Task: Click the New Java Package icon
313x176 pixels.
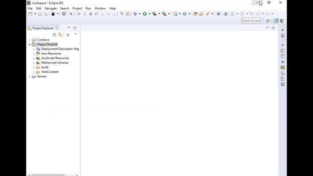Action: 175,14
